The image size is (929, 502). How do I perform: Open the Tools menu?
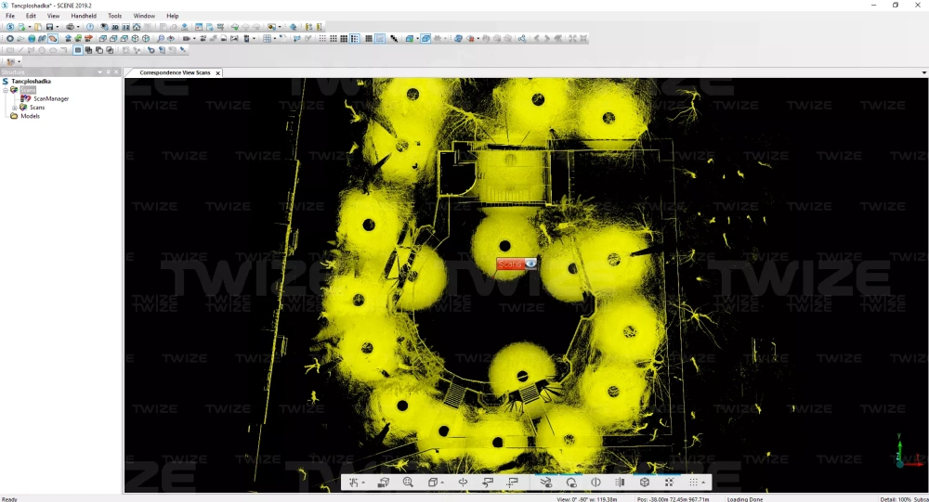[114, 16]
